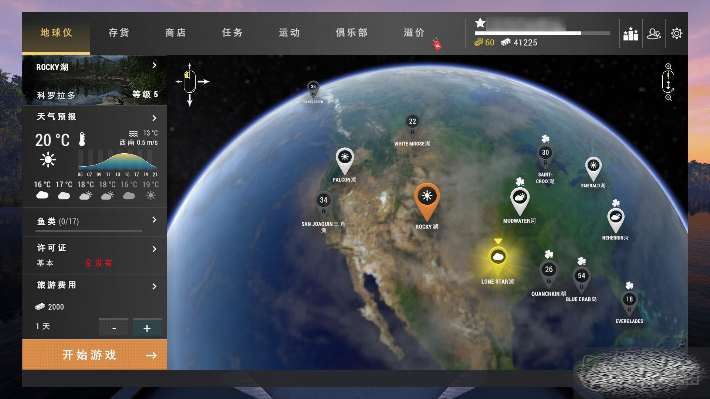Click the clover icon above Mudwater River

pos(520,181)
